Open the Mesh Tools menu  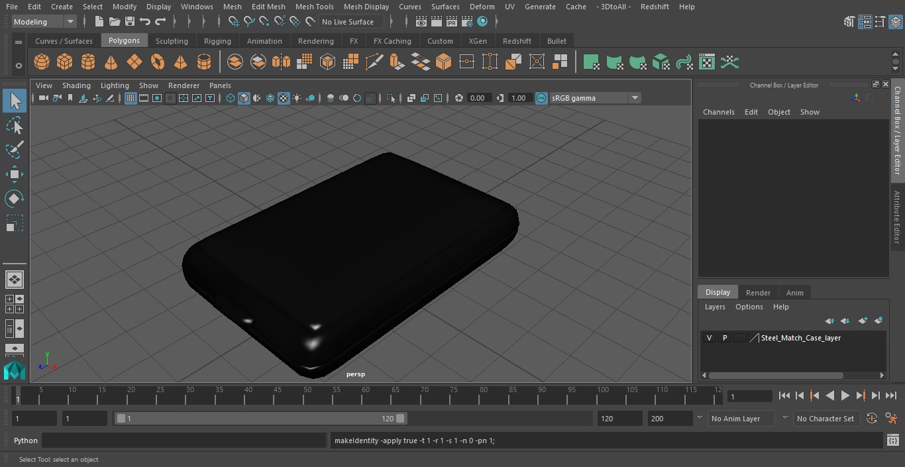pyautogui.click(x=314, y=7)
